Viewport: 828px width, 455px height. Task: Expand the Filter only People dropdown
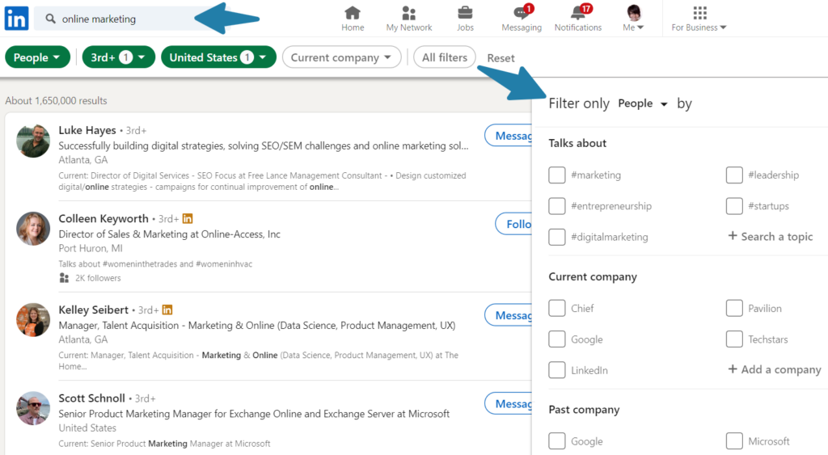point(643,103)
